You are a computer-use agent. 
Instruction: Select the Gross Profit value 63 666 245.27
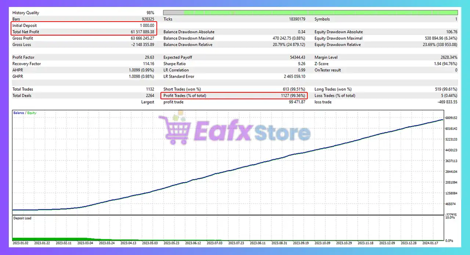pos(142,38)
